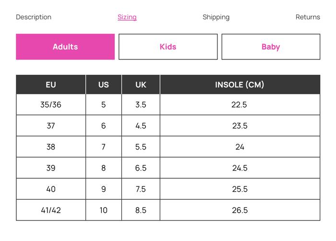This screenshot has height=241, width=336.
Task: Click the EU 41/42 size cell
Action: click(51, 210)
